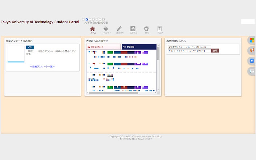Screen dimensions: 256x160
Task: Check the last checkbox in the row
Action: click(103, 19)
